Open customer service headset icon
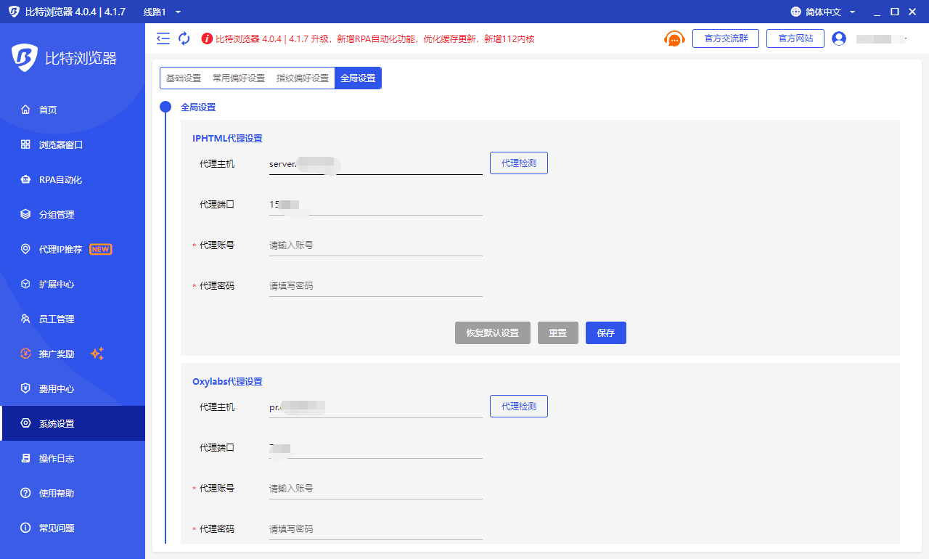The image size is (929, 559). pyautogui.click(x=674, y=38)
